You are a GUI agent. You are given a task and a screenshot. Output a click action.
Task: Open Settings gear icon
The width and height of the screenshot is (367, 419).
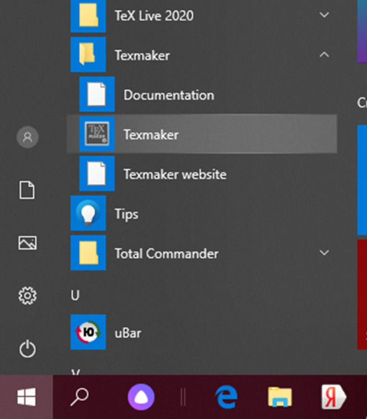27,295
